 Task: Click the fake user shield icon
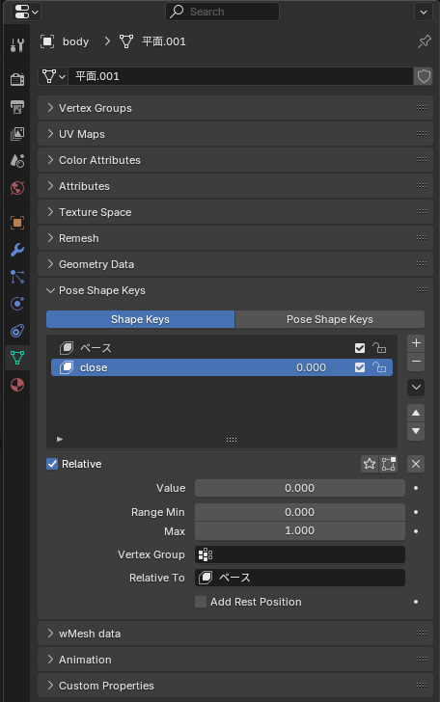(x=424, y=76)
